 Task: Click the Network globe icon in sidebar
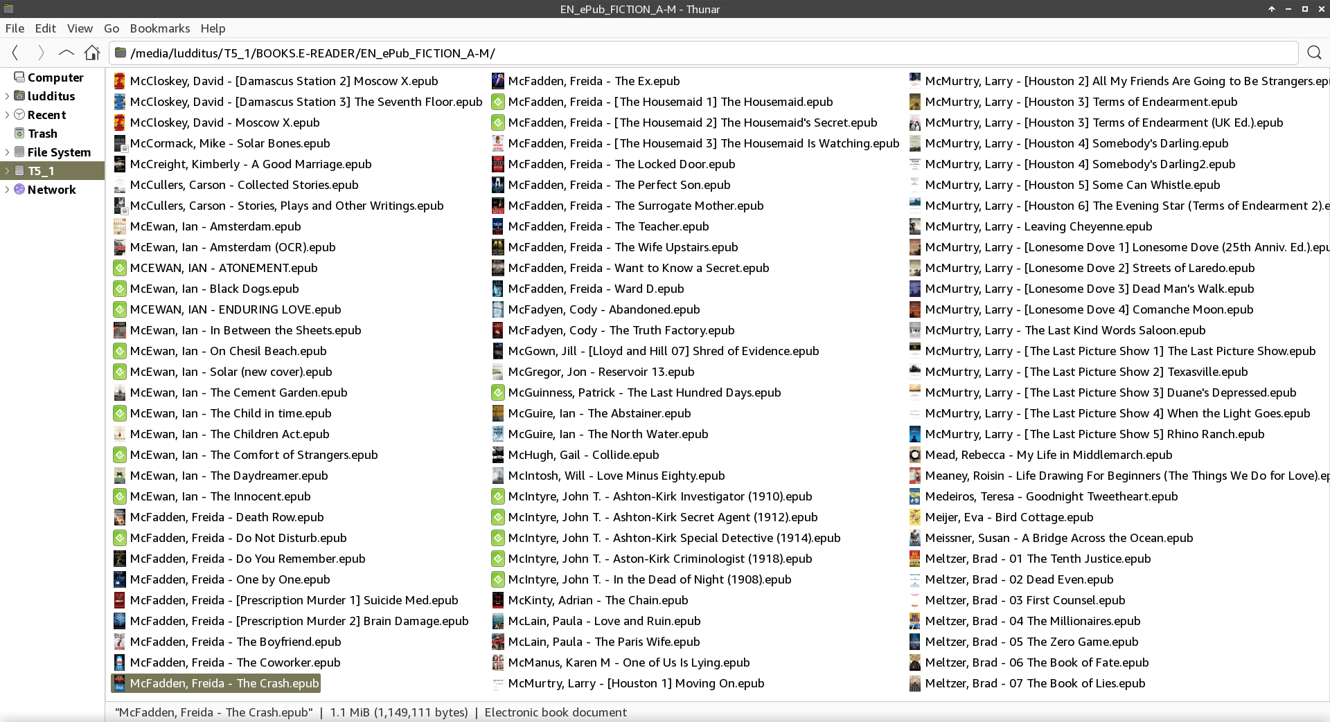[19, 190]
